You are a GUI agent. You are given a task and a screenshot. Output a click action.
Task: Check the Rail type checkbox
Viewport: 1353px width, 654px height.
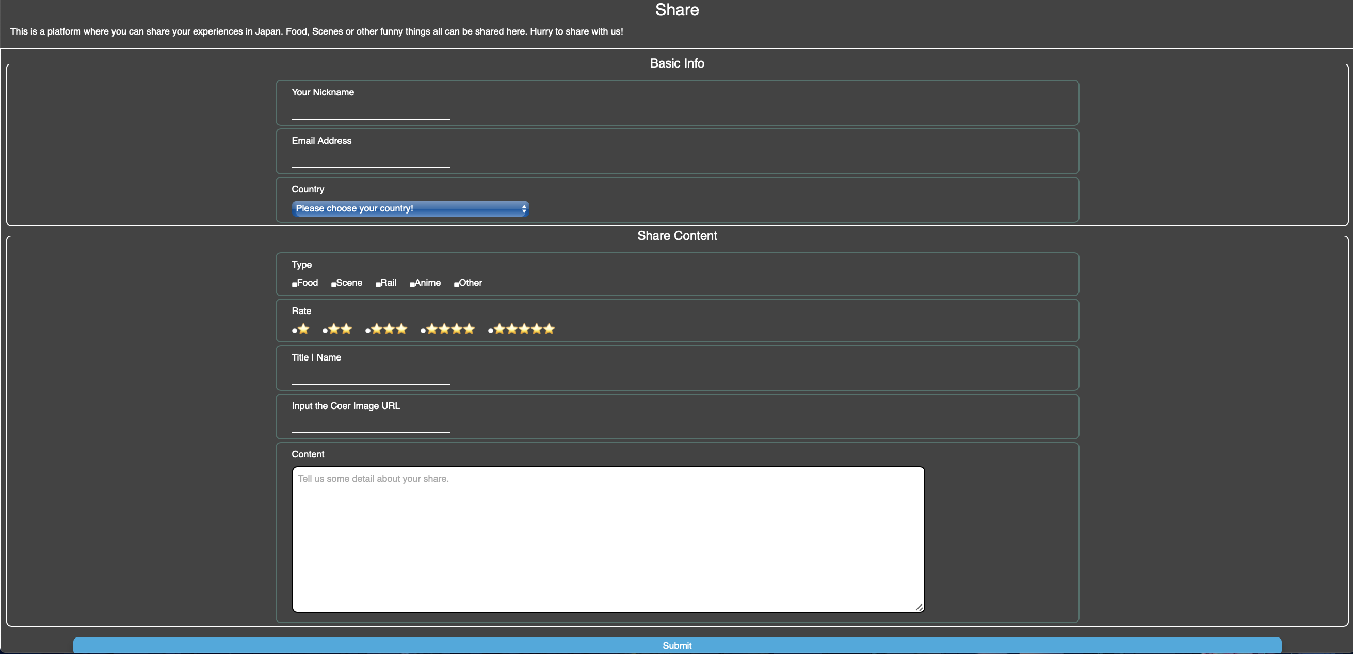(378, 284)
